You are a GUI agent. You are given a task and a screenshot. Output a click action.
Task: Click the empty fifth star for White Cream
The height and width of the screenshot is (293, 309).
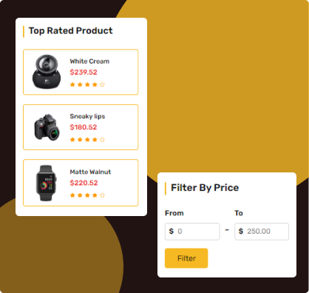[102, 84]
